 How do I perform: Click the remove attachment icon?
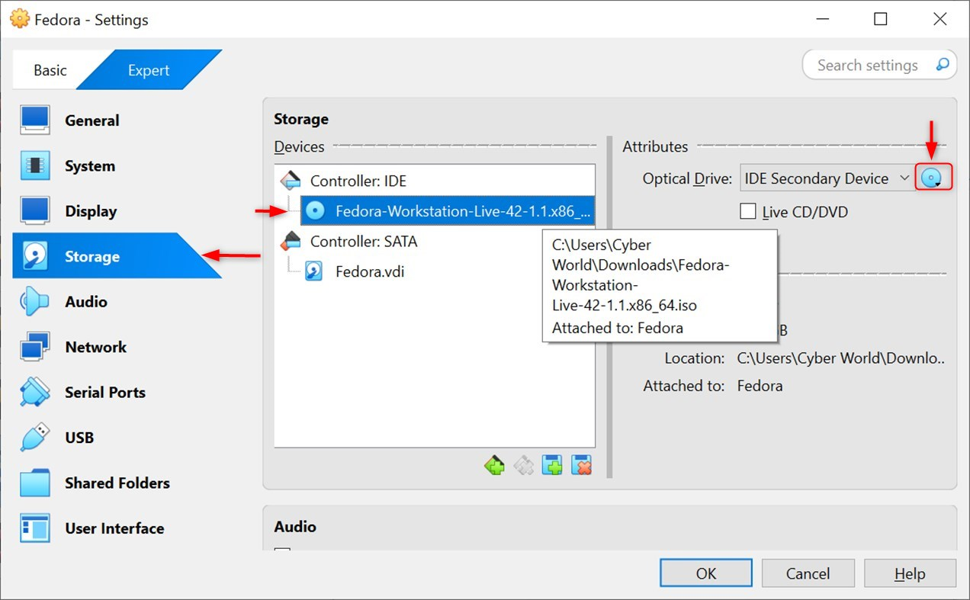coord(581,464)
